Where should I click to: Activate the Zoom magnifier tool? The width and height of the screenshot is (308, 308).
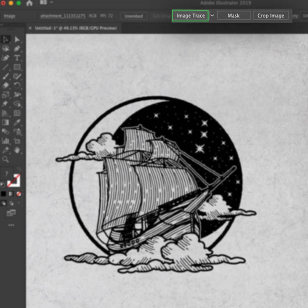(6, 160)
